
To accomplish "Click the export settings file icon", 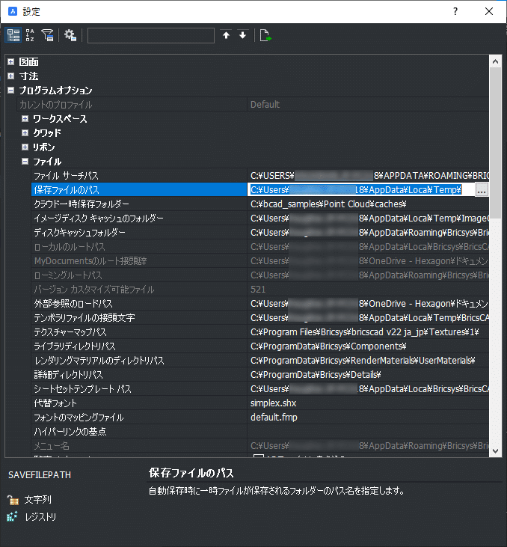I will point(265,35).
